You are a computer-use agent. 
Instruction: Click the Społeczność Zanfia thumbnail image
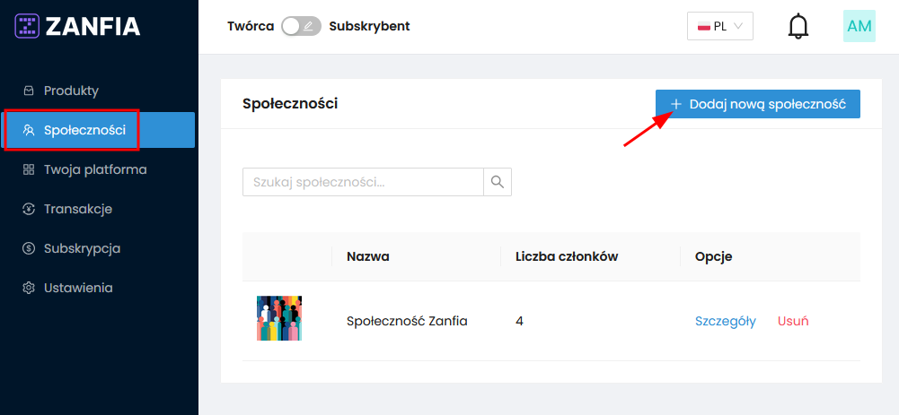(279, 319)
